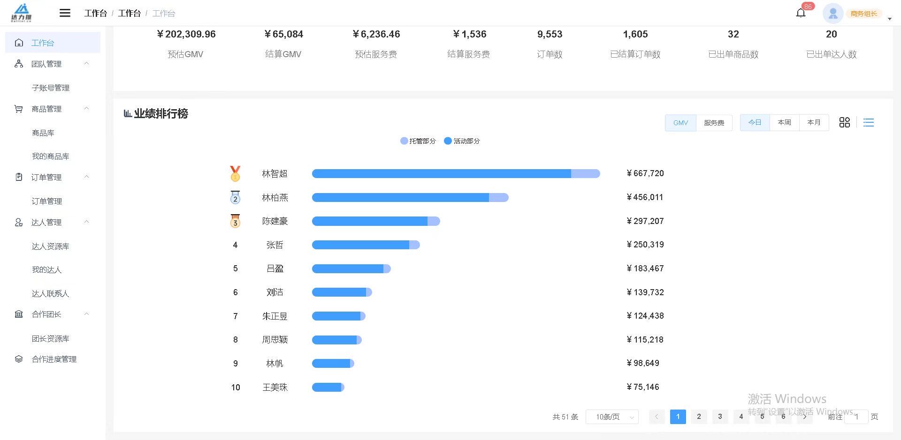Go to pagination page 2
This screenshot has width=901, height=440.
[x=699, y=417]
